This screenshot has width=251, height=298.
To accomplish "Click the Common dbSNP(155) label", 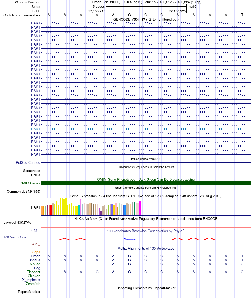I will (24, 192).
